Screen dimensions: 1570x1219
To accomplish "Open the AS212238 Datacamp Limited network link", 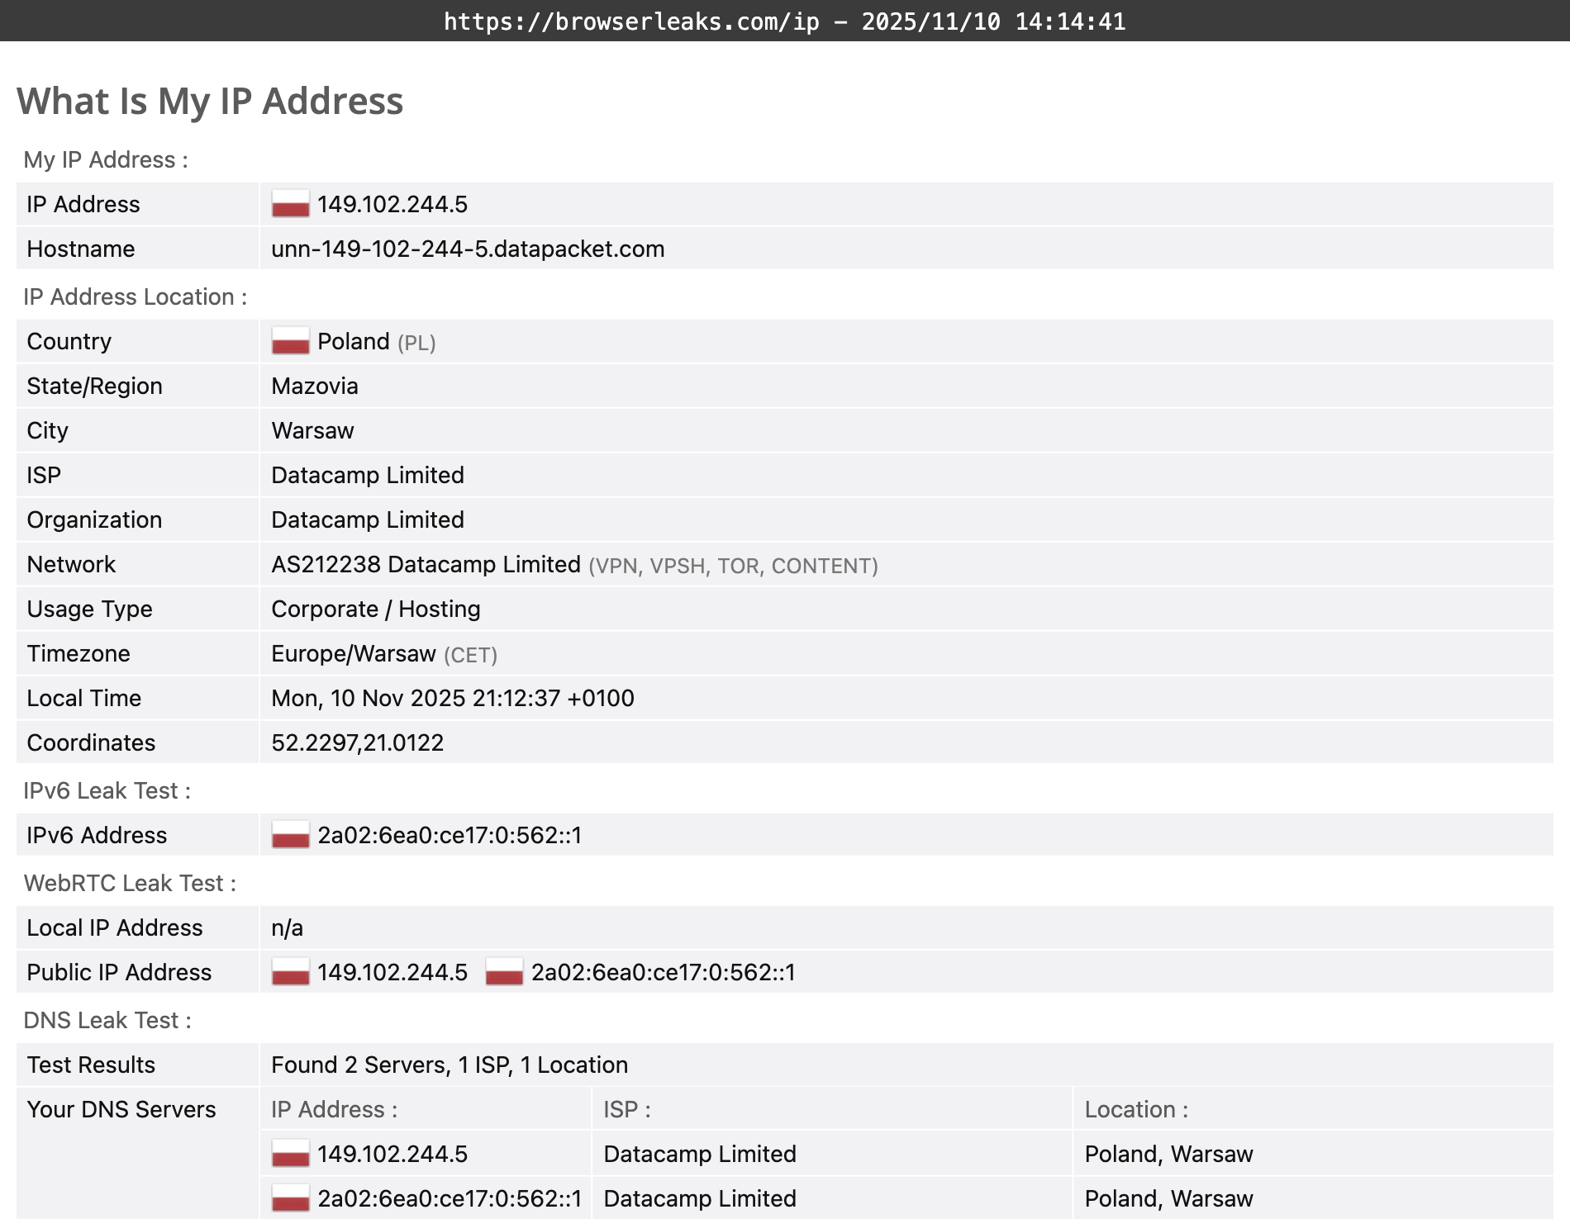I will pos(425,564).
